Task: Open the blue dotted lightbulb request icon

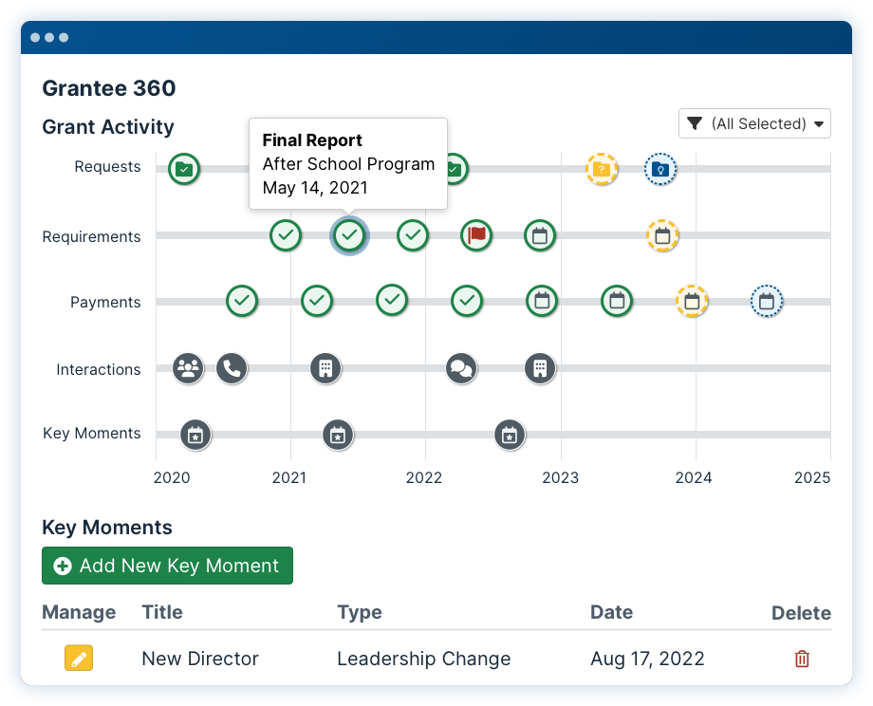Action: (x=660, y=169)
